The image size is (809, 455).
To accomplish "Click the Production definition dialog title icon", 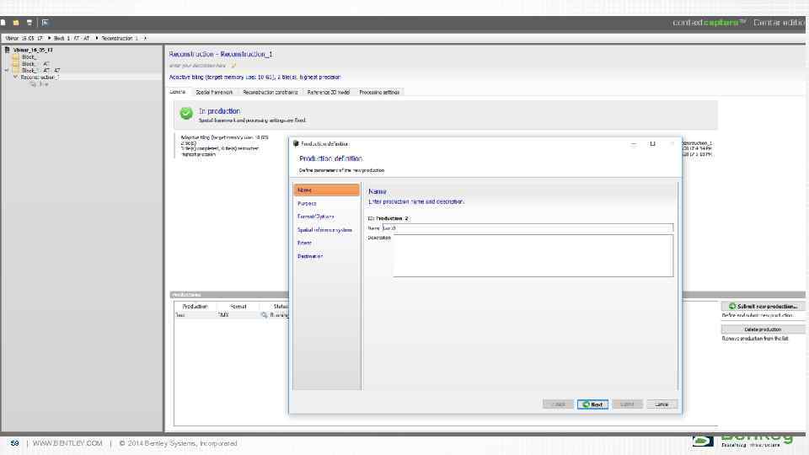I will point(296,144).
